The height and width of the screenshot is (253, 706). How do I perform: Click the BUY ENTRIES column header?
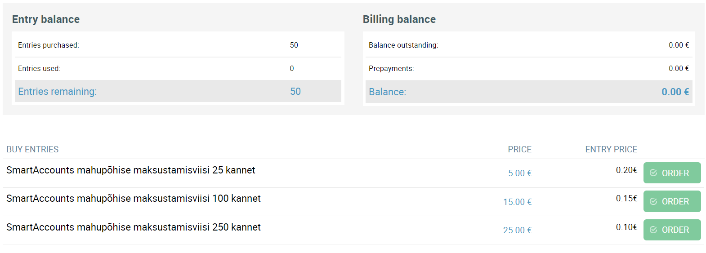coord(32,149)
